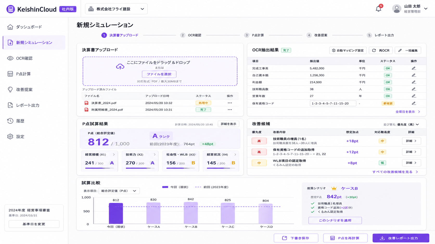Screen dimensions: 435x244
Task: Go to the ダッシュボード menu item
Action: pyautogui.click(x=34, y=27)
